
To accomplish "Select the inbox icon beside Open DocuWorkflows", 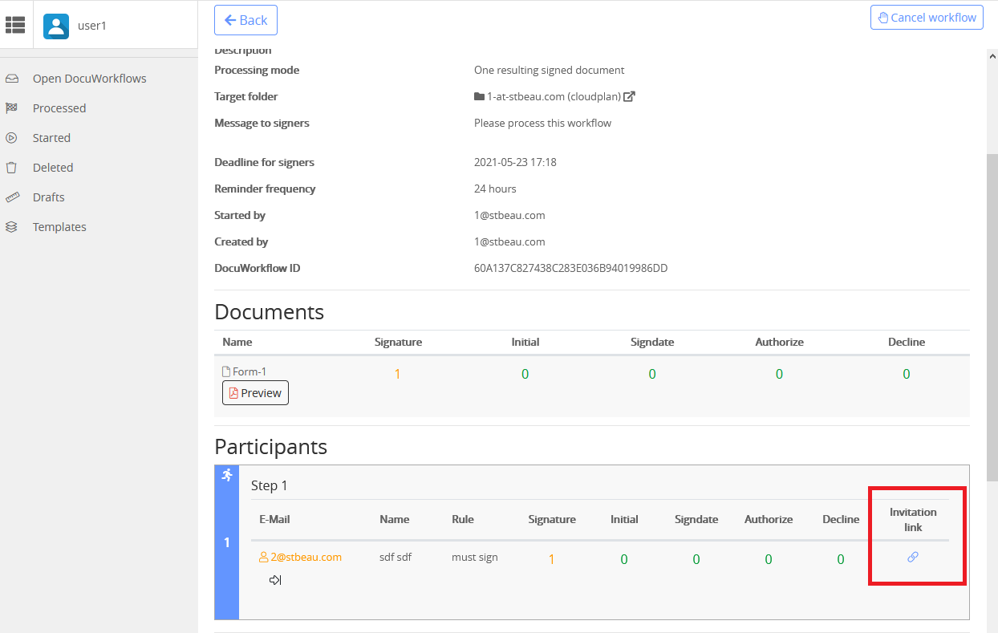I will [x=12, y=78].
